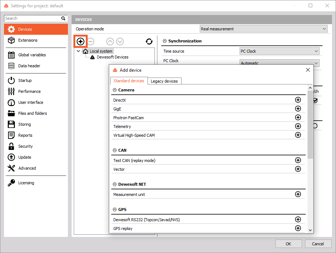Click the Cancel button
The width and height of the screenshot is (336, 253).
point(318,244)
